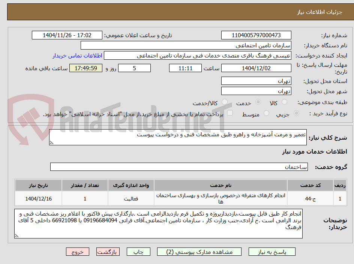Click the کد خدمت column header
This screenshot has width=354, height=264.
(310, 186)
